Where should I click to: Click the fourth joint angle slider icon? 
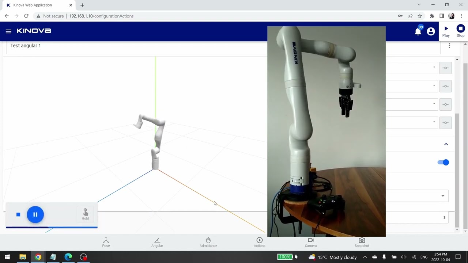pyautogui.click(x=445, y=123)
